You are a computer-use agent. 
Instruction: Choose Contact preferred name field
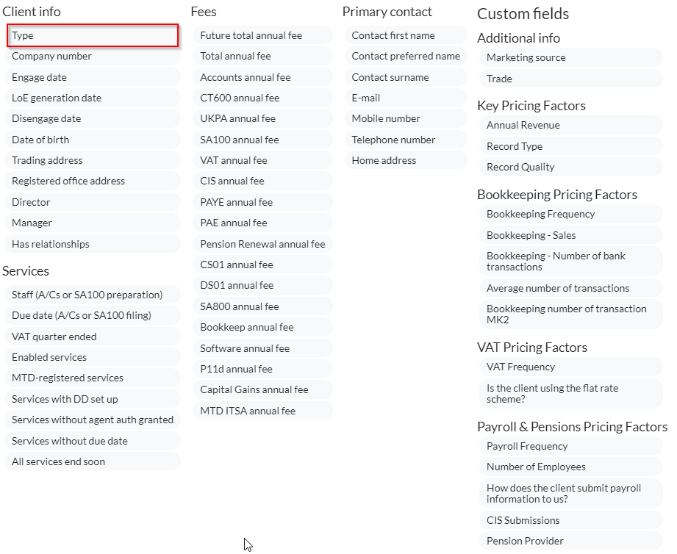(x=406, y=56)
